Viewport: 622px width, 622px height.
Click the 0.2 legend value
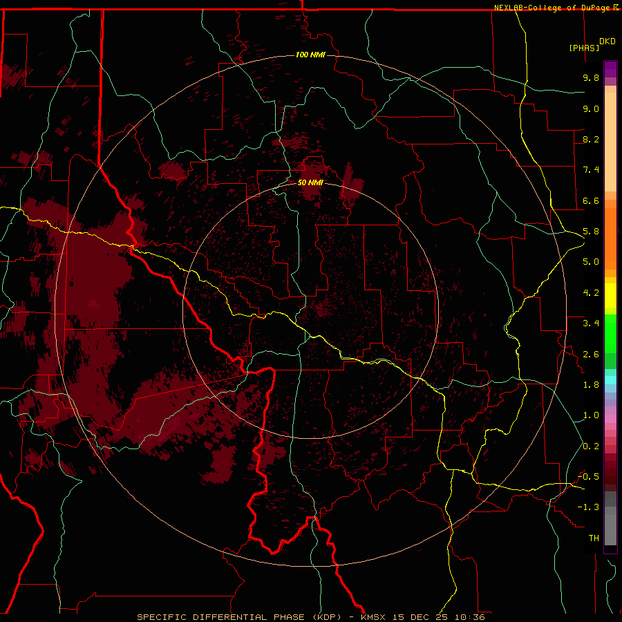591,446
